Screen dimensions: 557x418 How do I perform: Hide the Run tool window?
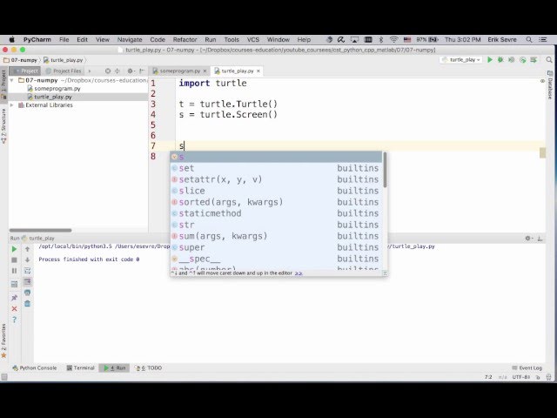(x=540, y=238)
